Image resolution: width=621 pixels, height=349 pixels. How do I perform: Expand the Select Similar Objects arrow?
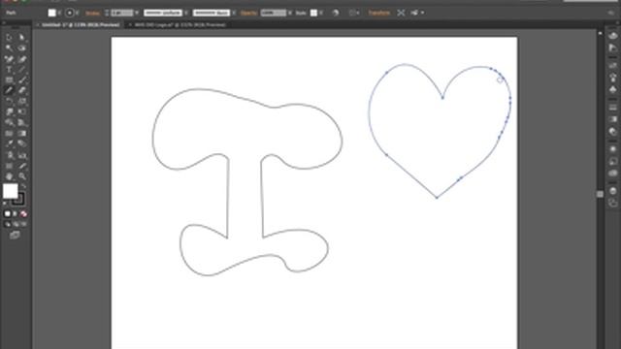click(423, 13)
